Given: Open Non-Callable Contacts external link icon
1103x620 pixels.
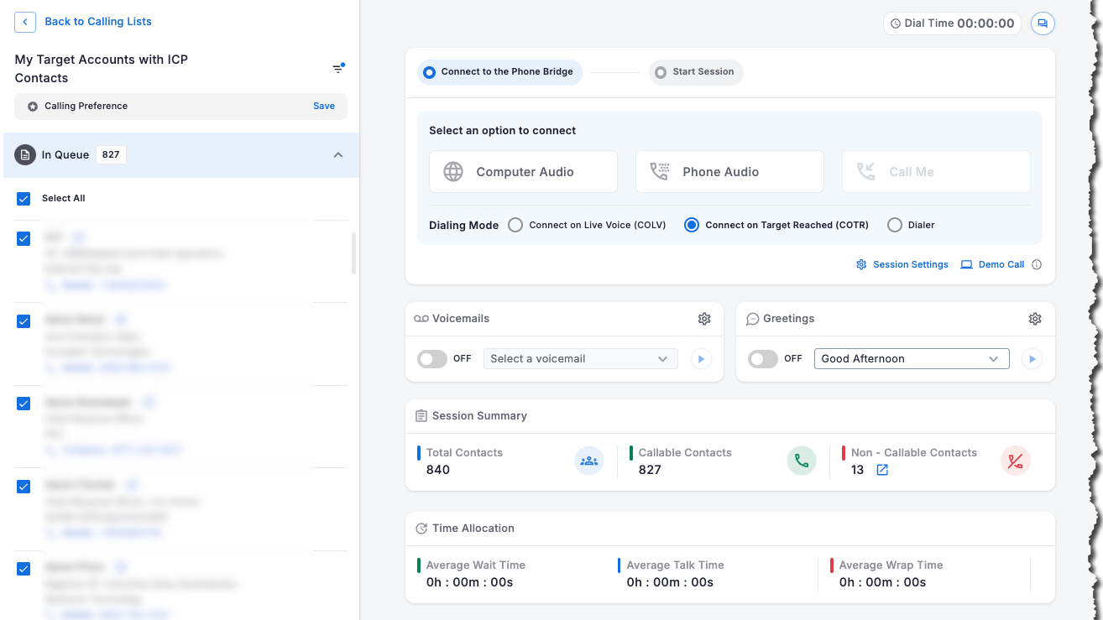Looking at the screenshot, I should tap(882, 470).
